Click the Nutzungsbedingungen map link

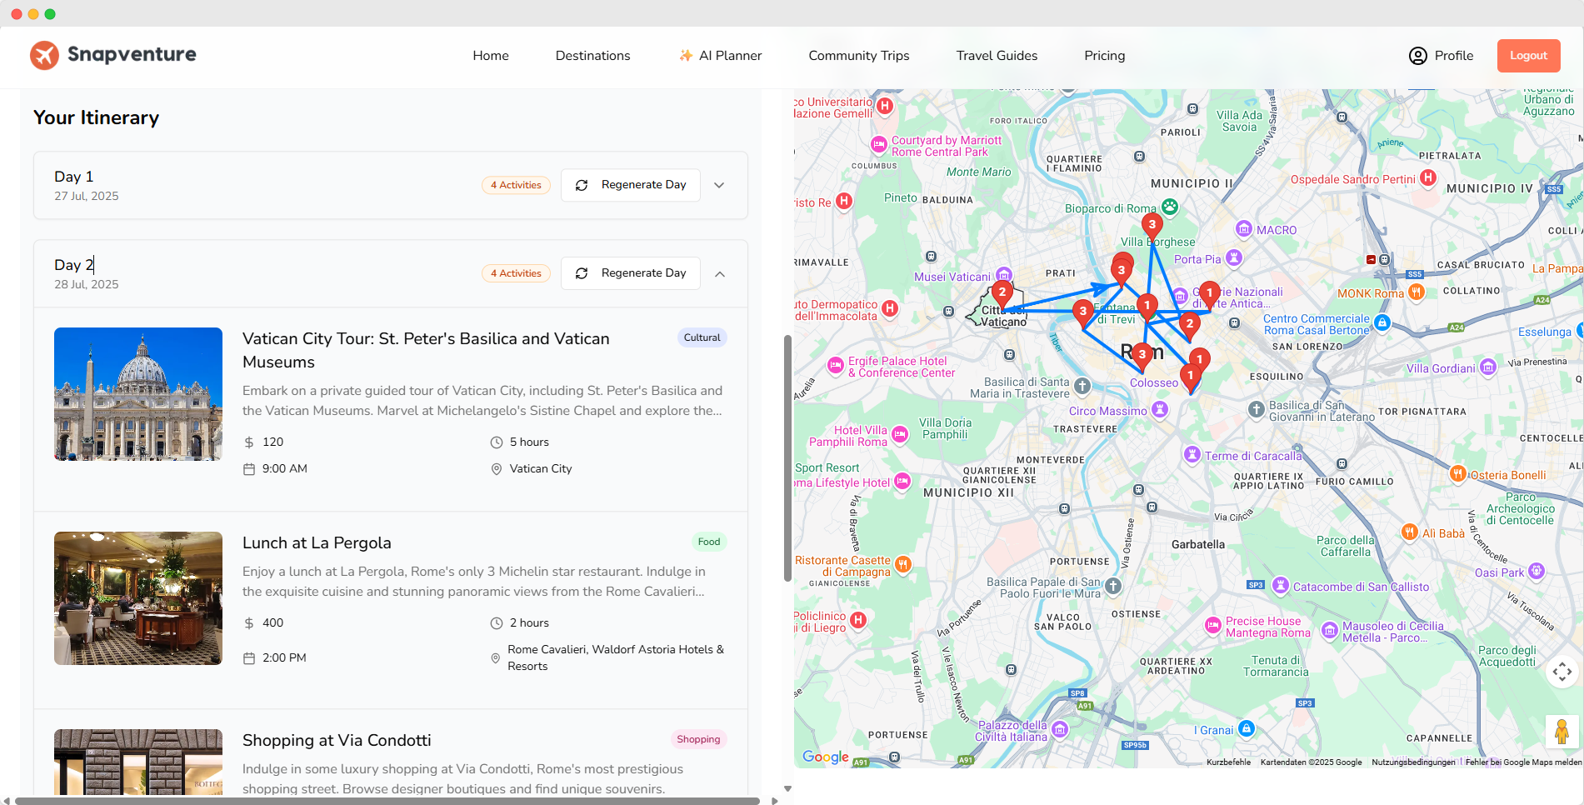pos(1413,762)
